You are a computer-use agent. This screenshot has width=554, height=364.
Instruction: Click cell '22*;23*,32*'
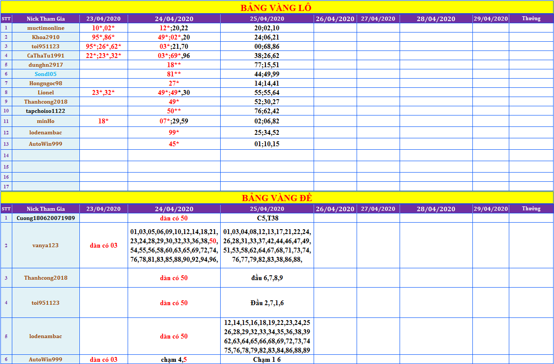coord(104,55)
